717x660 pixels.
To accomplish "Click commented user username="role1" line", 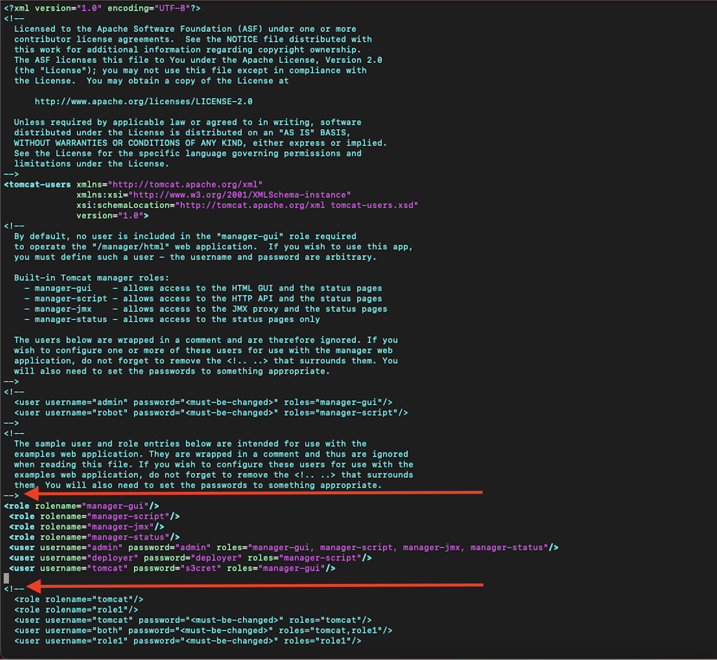I will (188, 641).
